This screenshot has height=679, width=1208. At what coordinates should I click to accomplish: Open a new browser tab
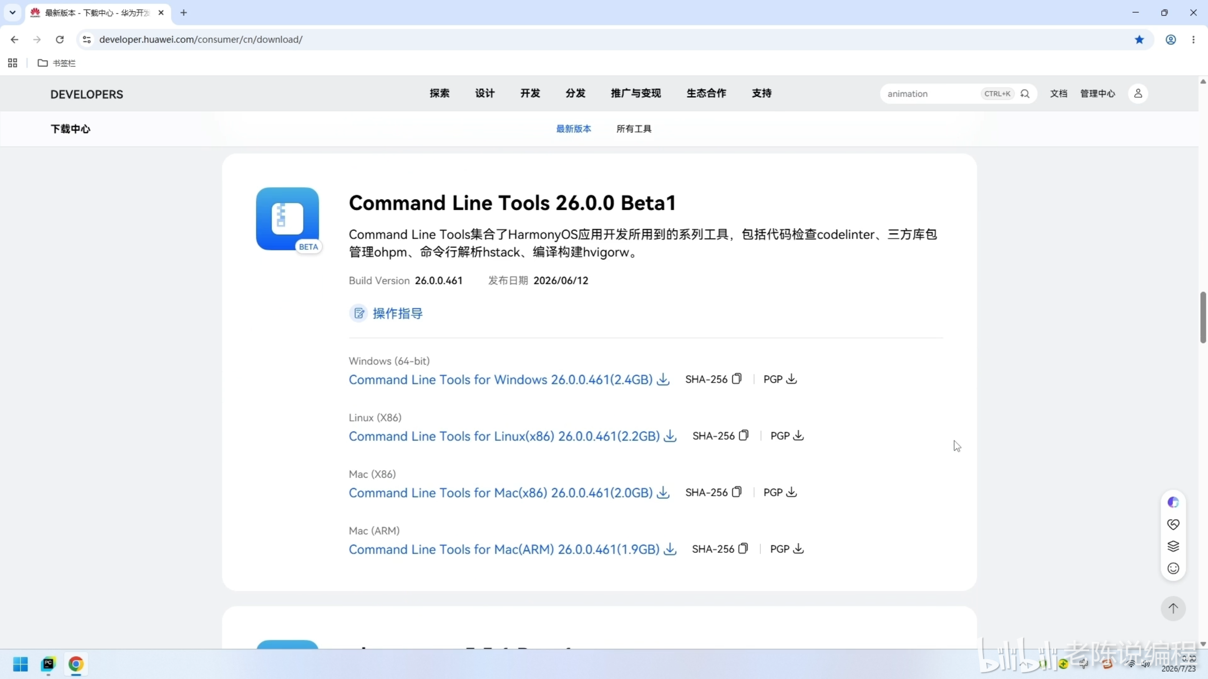184,13
